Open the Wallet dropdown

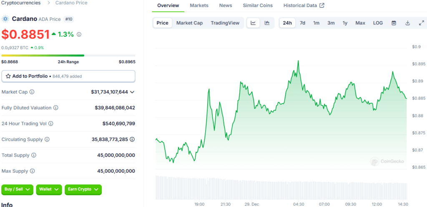(49, 190)
